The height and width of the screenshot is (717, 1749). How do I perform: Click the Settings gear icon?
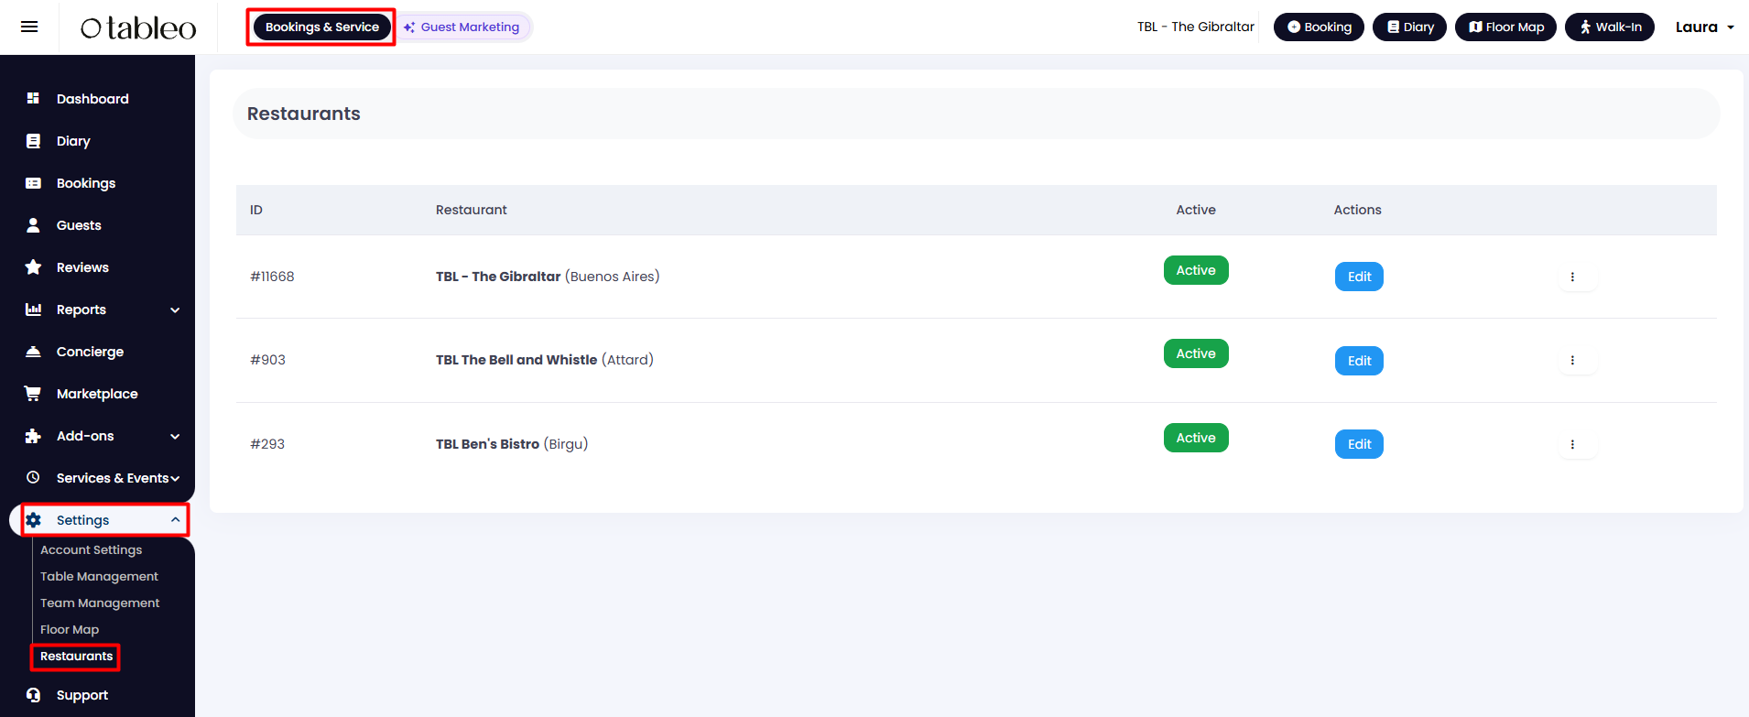pos(33,520)
